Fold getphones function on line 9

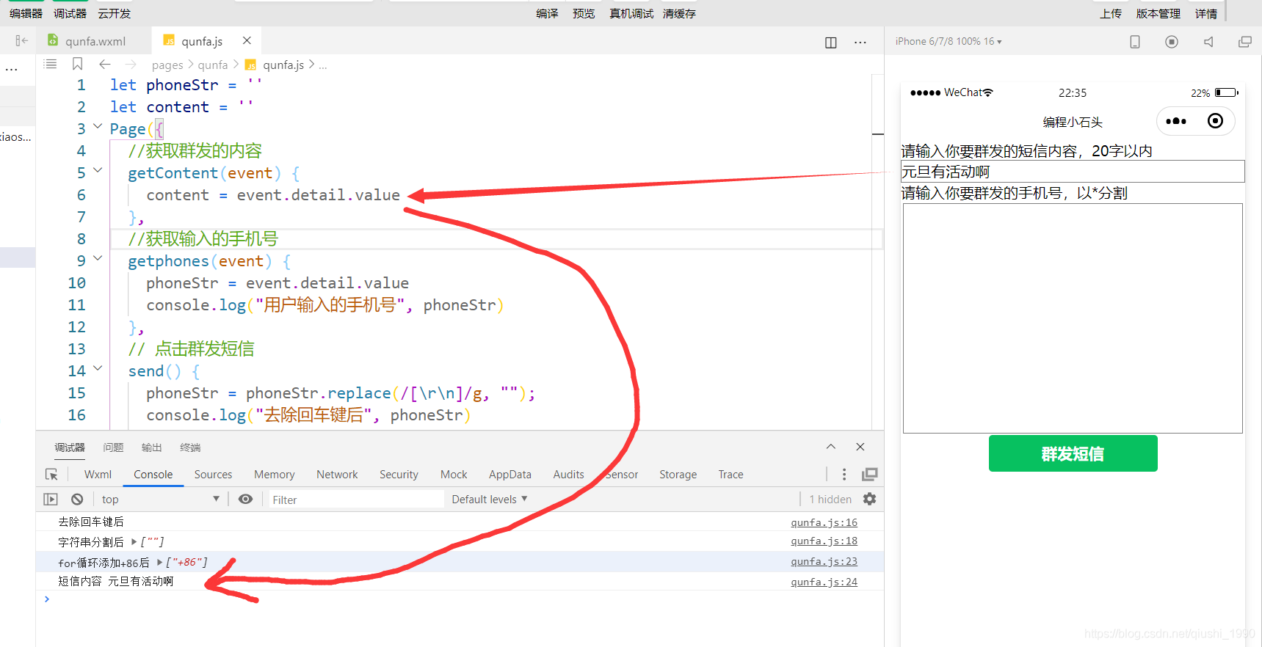click(x=98, y=259)
